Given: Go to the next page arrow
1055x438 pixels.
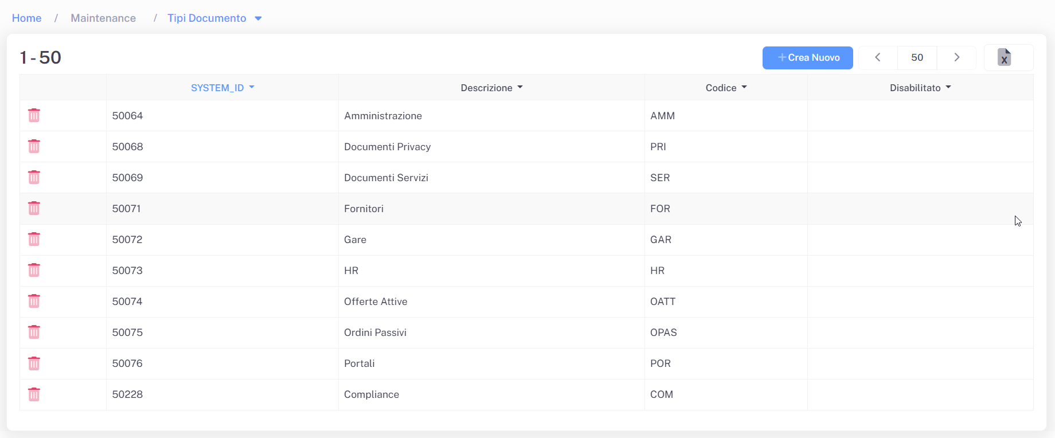Looking at the screenshot, I should pyautogui.click(x=956, y=57).
